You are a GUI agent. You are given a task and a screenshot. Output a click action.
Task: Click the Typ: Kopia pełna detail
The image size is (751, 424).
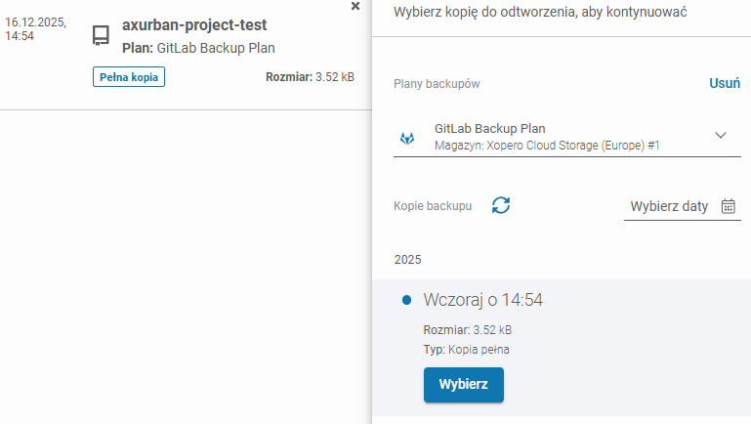(466, 349)
